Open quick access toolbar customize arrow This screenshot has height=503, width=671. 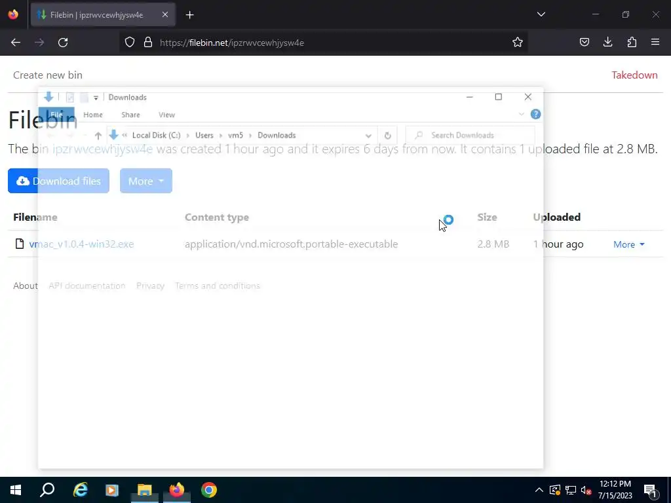coord(96,98)
